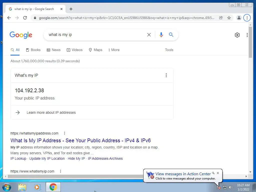Open the Hide My IP sitelink
The image size is (256, 192).
76,158
